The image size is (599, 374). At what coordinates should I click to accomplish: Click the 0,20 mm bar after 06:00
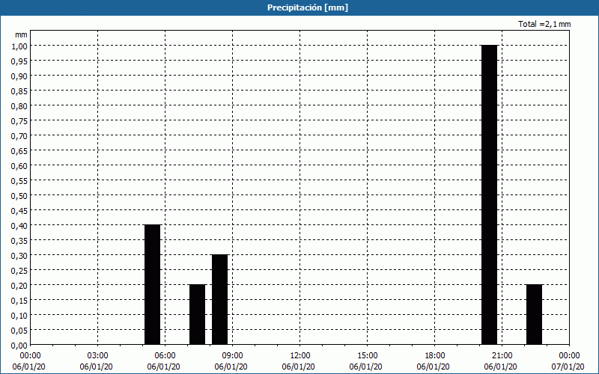pos(197,314)
